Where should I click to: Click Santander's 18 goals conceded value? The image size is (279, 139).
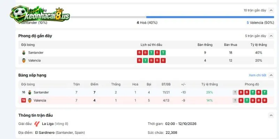[231, 53]
